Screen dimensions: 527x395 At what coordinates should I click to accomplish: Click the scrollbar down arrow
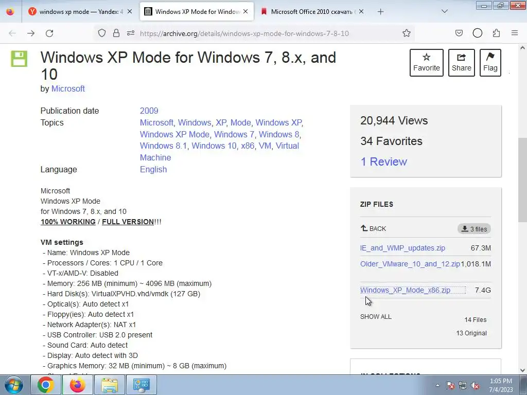pos(522,370)
